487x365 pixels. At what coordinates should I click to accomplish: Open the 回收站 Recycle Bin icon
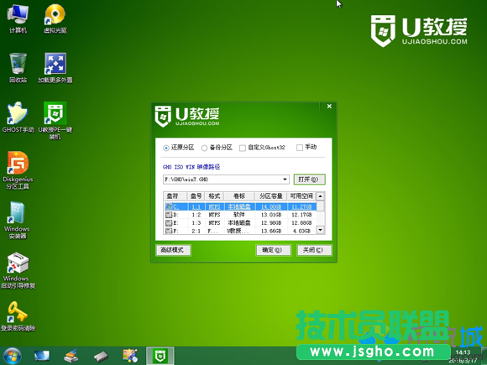pos(18,68)
